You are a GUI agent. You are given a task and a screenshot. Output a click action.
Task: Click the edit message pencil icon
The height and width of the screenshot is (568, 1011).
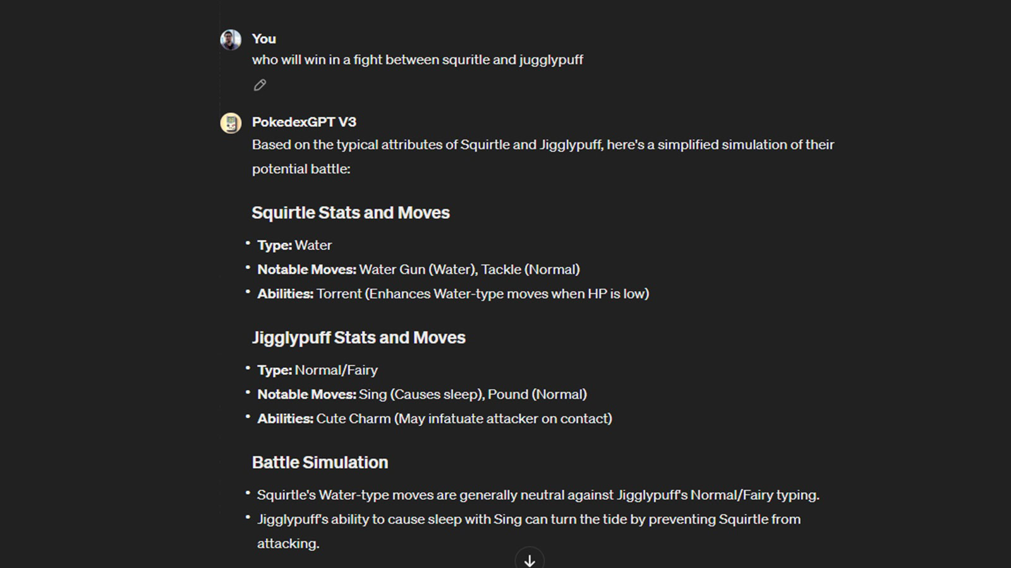260,85
